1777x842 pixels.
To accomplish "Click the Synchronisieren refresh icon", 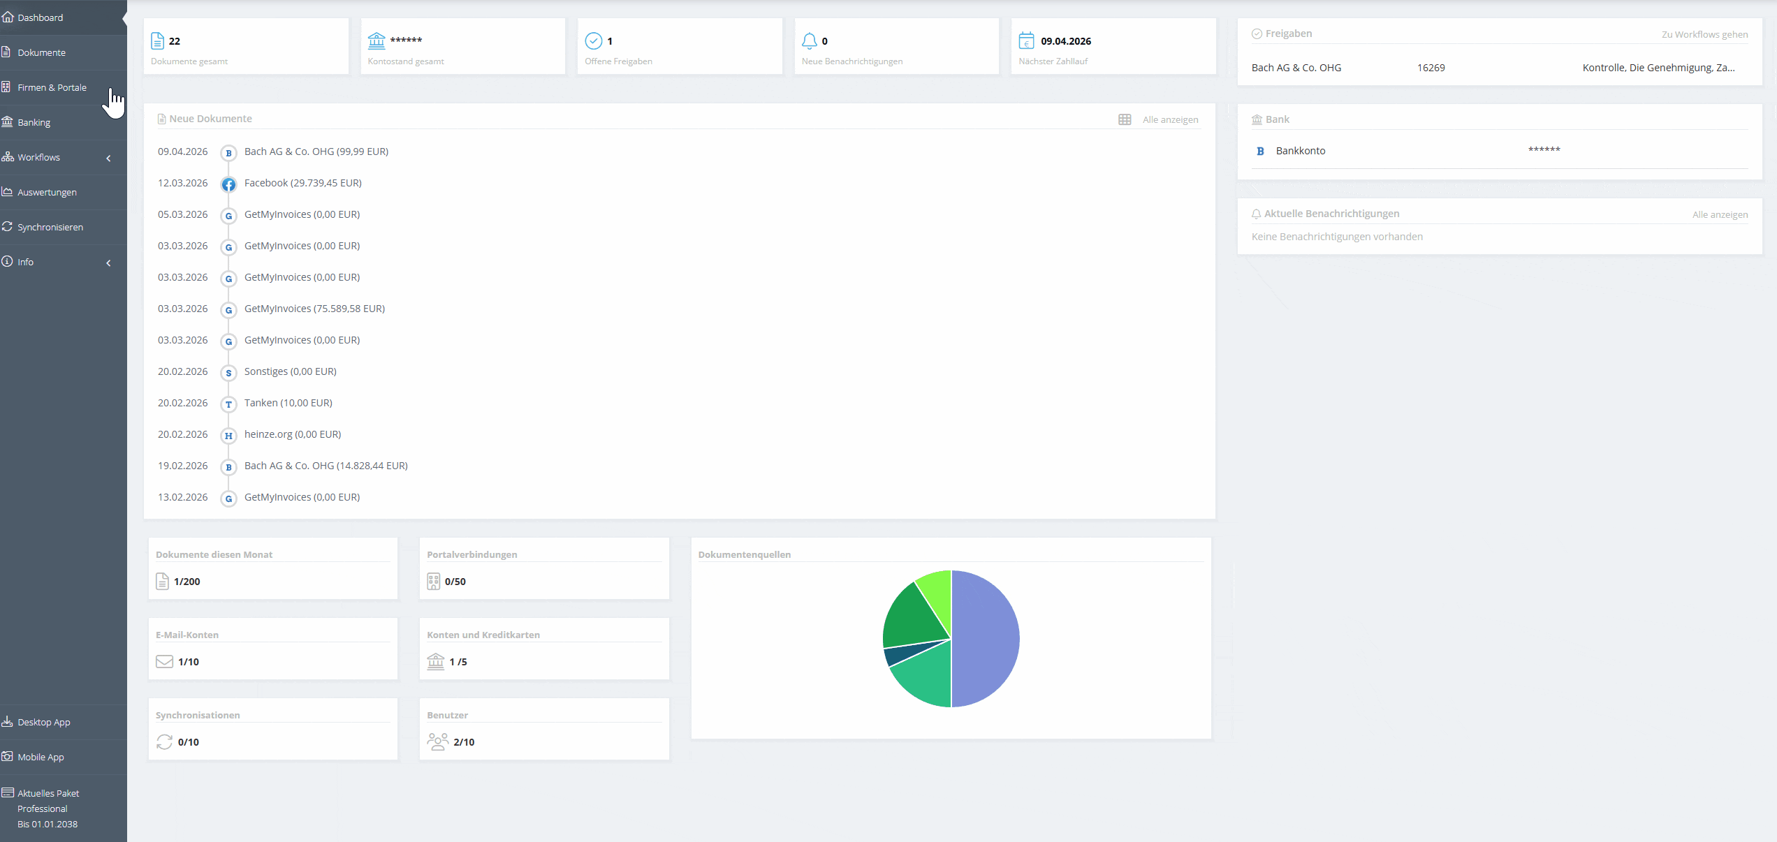I will (8, 226).
